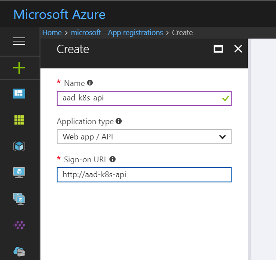Click the Microsoft Azure portal title
This screenshot has height=260, width=276.
(x=59, y=14)
